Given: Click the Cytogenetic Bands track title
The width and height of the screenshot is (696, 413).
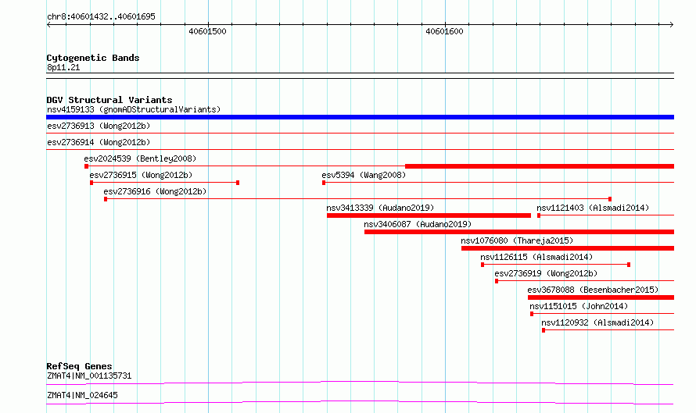Looking at the screenshot, I should click(x=93, y=58).
